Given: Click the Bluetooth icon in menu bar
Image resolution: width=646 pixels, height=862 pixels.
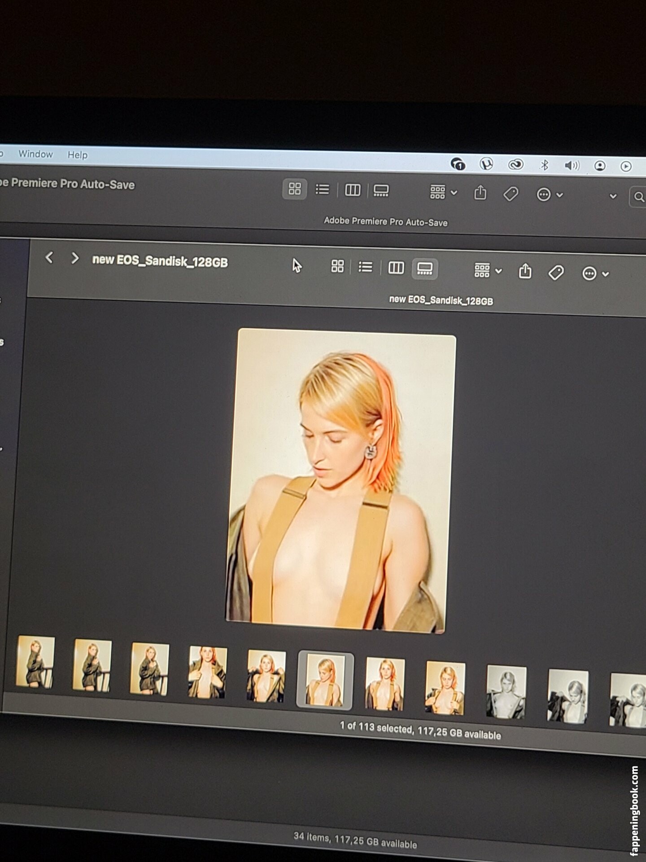Looking at the screenshot, I should [544, 165].
